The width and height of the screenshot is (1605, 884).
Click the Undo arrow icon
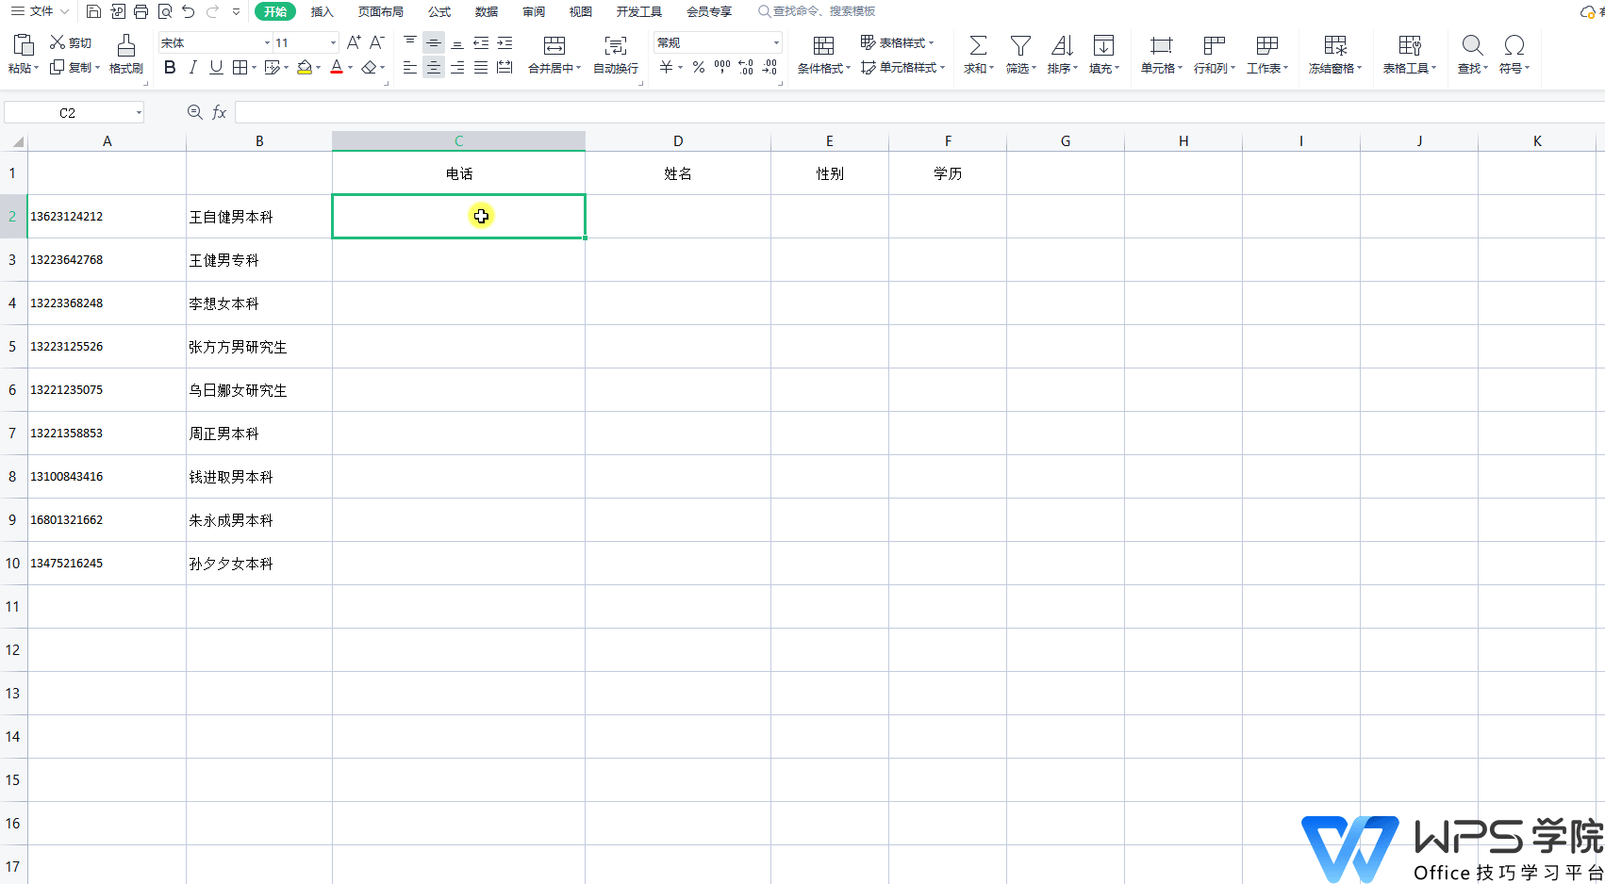[189, 11]
